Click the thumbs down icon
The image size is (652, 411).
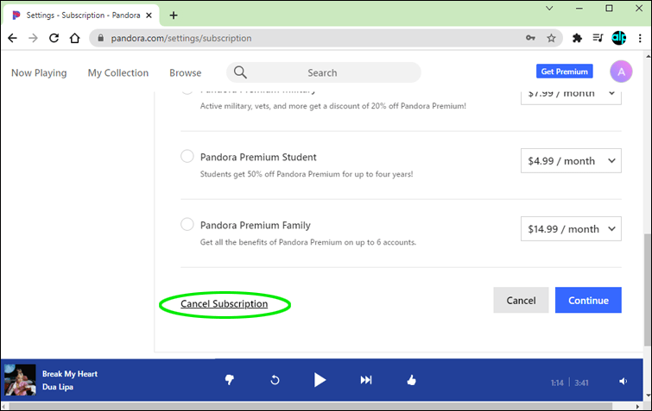[x=230, y=379]
